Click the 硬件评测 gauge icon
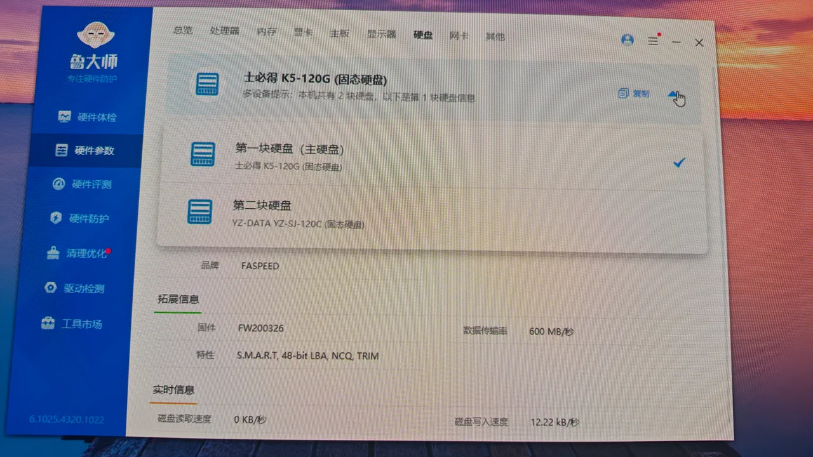 click(x=59, y=184)
